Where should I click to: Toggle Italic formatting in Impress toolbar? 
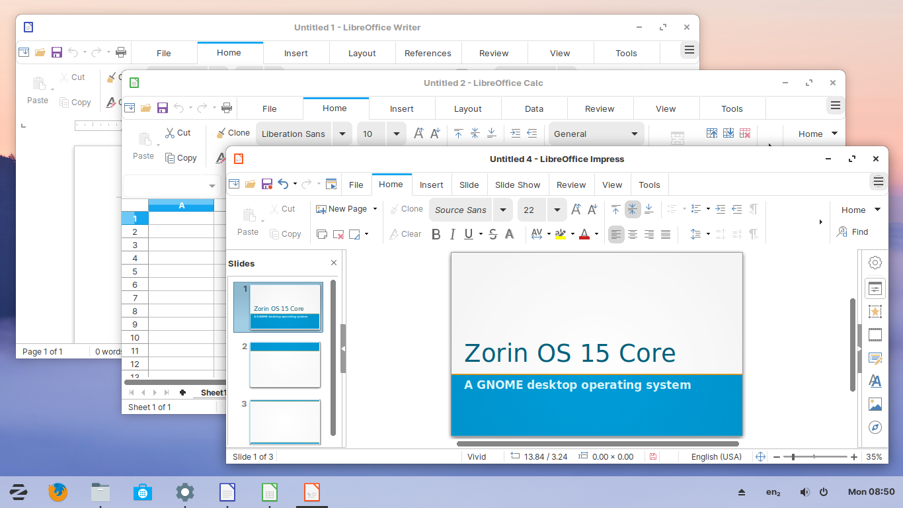pos(452,233)
